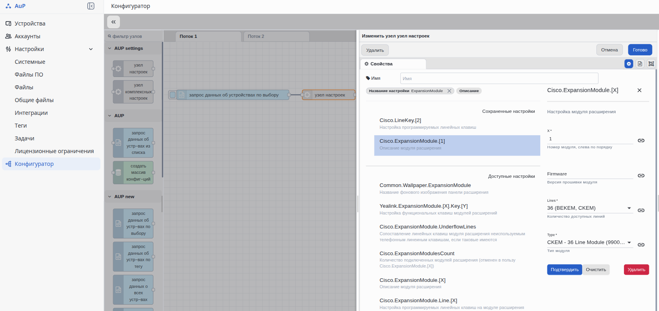
Task: Click link icon next to Lines dropdown
Action: point(641,210)
